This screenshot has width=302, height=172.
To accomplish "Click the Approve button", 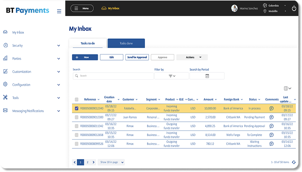I will pos(162,57).
